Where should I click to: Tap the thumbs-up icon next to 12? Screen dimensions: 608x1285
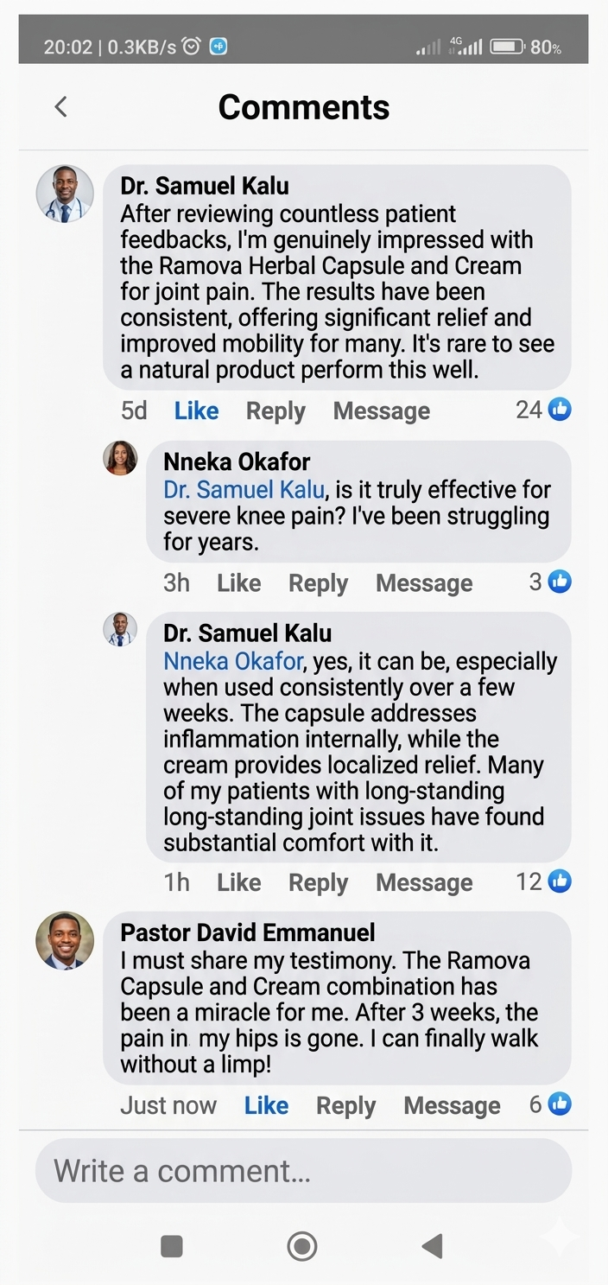click(560, 881)
